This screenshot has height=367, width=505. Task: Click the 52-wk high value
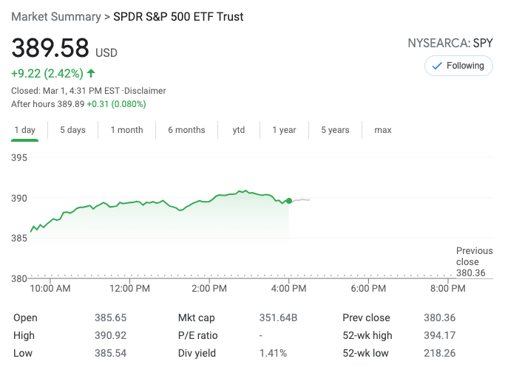click(441, 336)
